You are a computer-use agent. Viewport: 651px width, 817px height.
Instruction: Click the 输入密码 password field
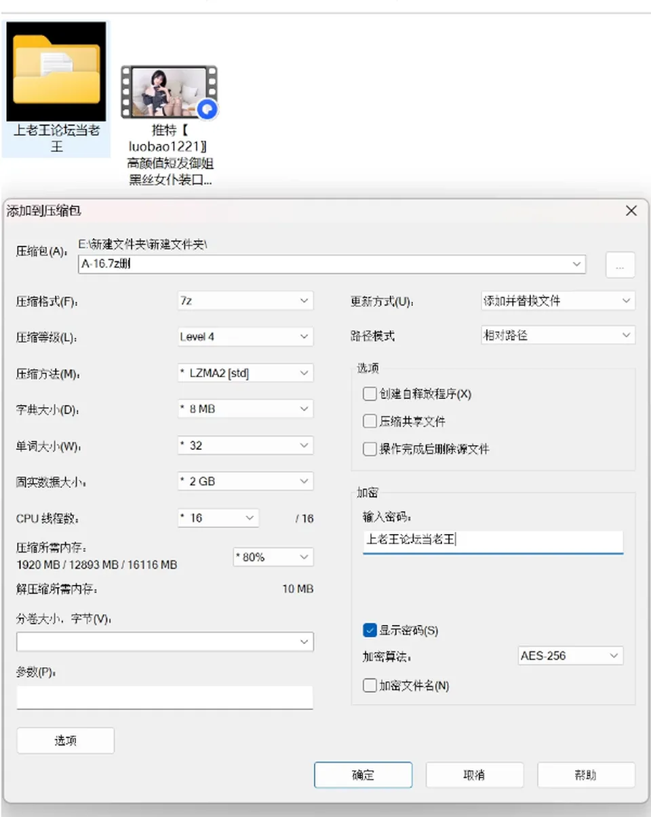pos(493,541)
